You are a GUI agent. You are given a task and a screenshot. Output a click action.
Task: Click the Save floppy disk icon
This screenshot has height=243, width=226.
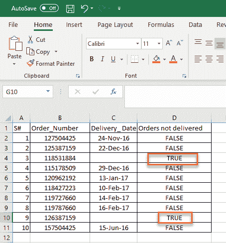[x=70, y=8]
